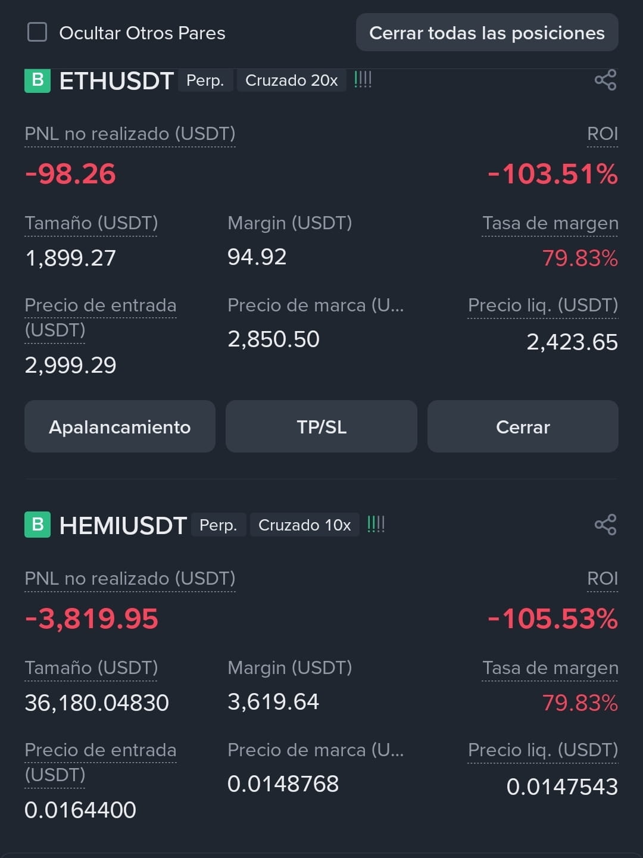Screen dimensions: 643x858
Task: Tap the green B badge beside ETHUSDT
Action: click(37, 80)
